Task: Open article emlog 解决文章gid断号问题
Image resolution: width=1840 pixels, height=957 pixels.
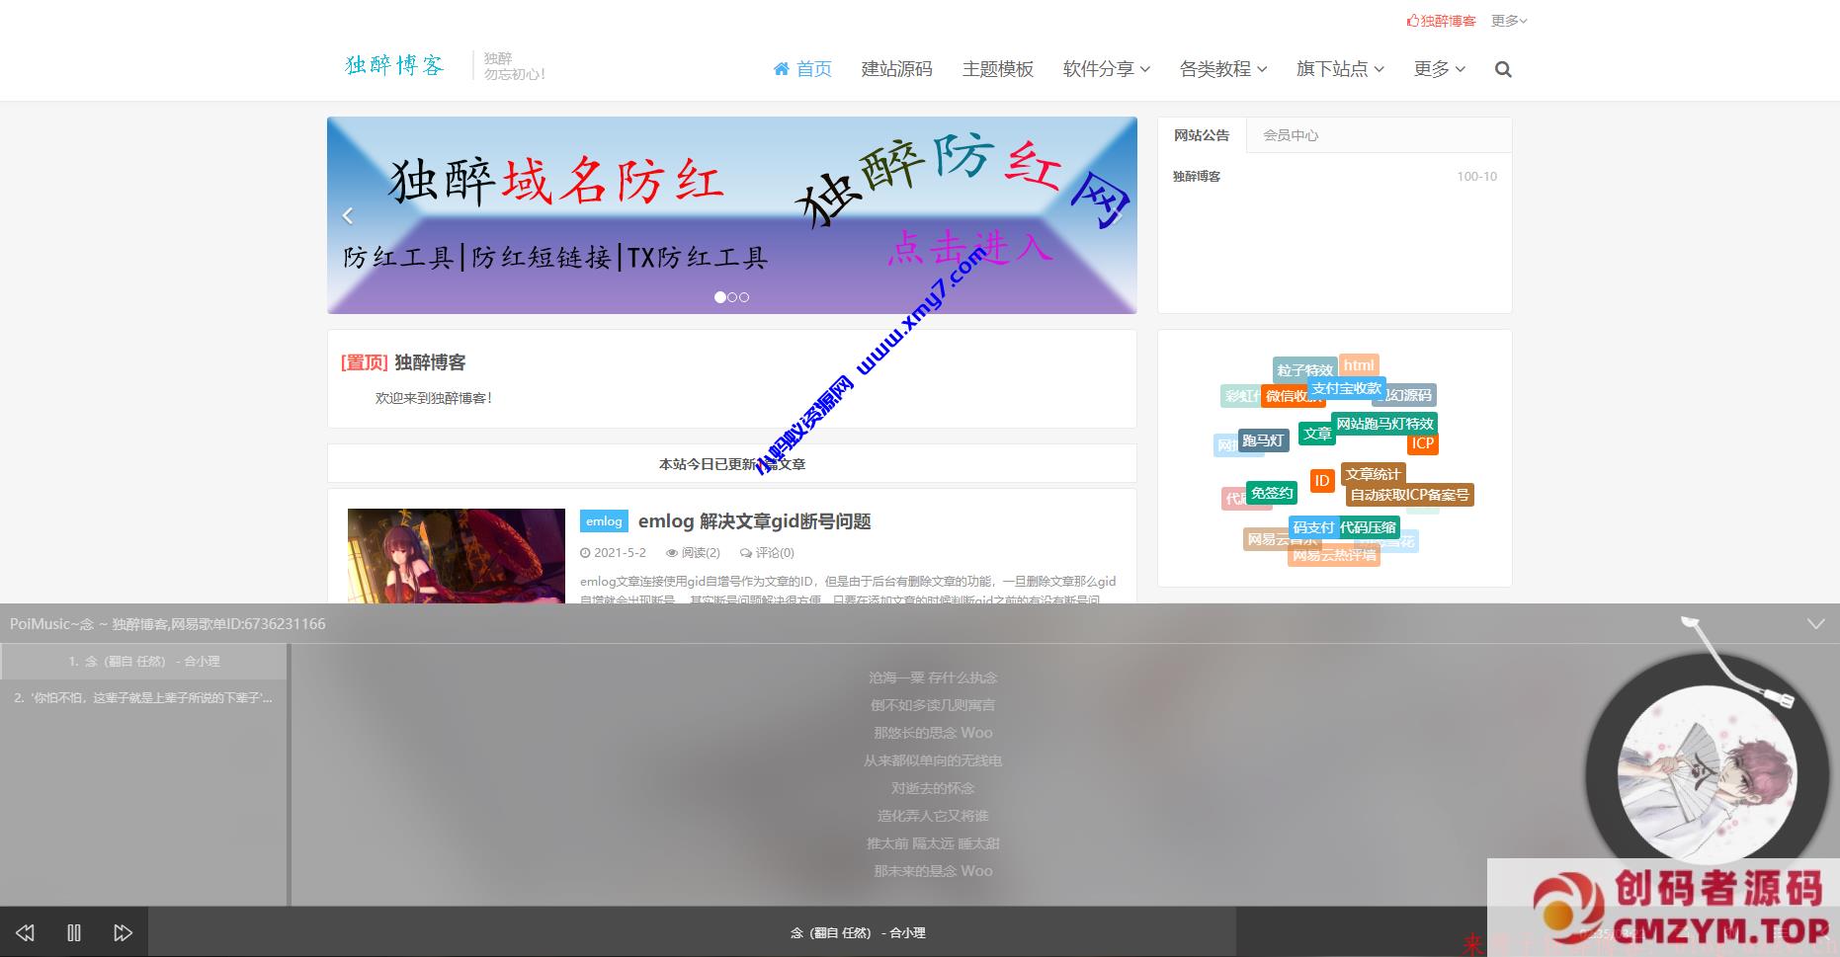Action: 754,521
